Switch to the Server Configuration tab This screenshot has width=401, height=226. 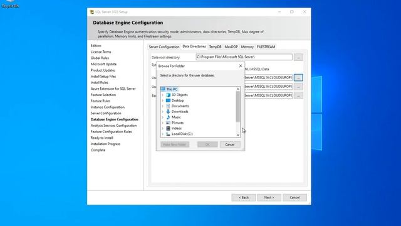pos(164,47)
